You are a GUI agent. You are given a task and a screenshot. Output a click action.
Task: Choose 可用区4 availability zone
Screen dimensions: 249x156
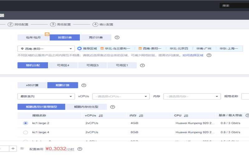(x=63, y=66)
